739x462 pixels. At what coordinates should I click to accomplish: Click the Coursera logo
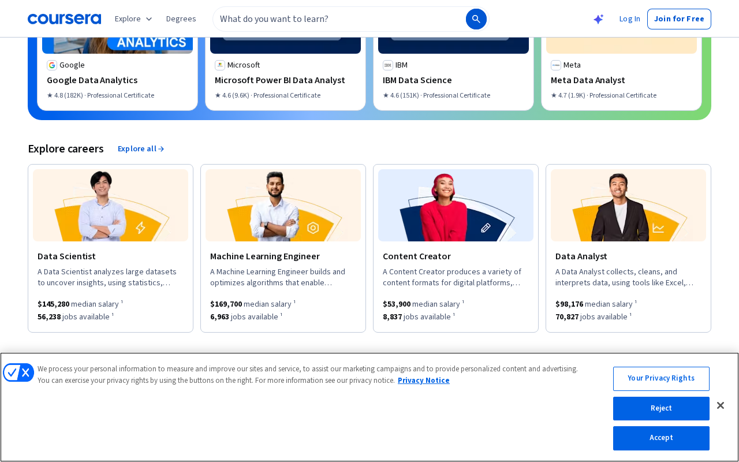click(x=64, y=19)
